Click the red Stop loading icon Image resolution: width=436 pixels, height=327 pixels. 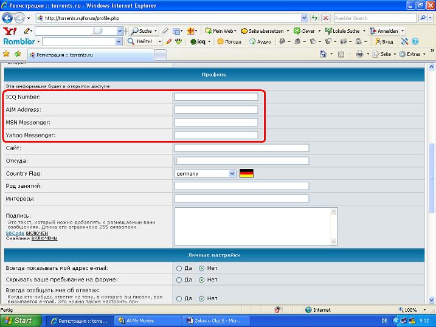click(x=325, y=18)
